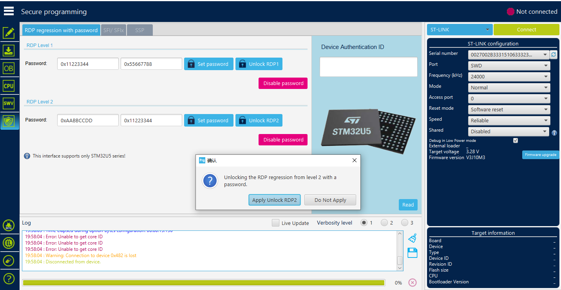
Task: Open the hamburger main menu
Action: pos(9,11)
